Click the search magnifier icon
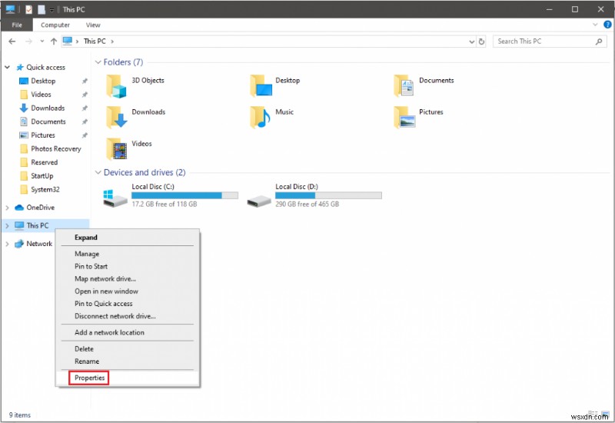This screenshot has height=423, width=615. [x=599, y=42]
